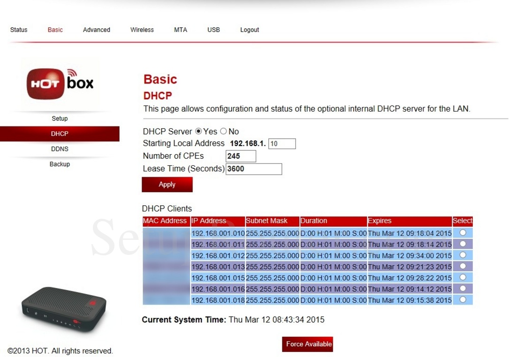Open the Basic tab
This screenshot has height=357, width=516.
click(55, 30)
